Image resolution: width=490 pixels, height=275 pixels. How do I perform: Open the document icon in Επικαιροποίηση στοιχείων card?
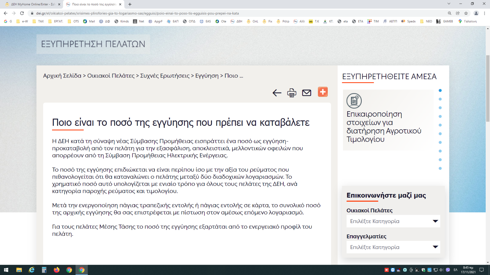(354, 101)
